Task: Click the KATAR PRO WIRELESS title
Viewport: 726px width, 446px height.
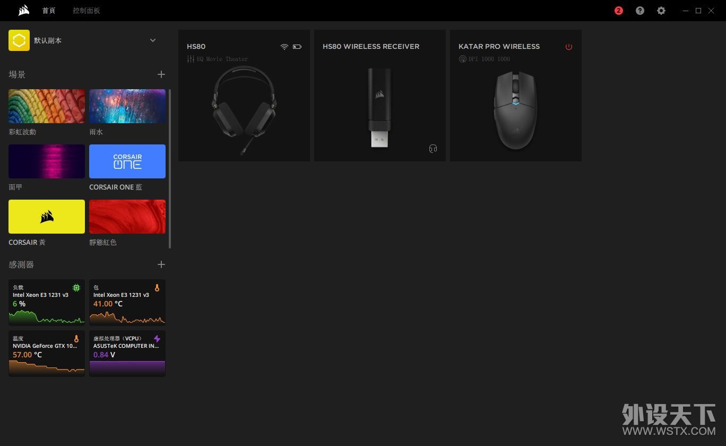Action: pyautogui.click(x=499, y=47)
